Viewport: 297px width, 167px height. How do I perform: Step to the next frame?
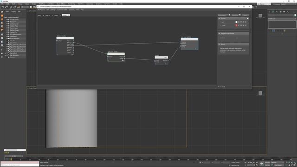point(254,163)
